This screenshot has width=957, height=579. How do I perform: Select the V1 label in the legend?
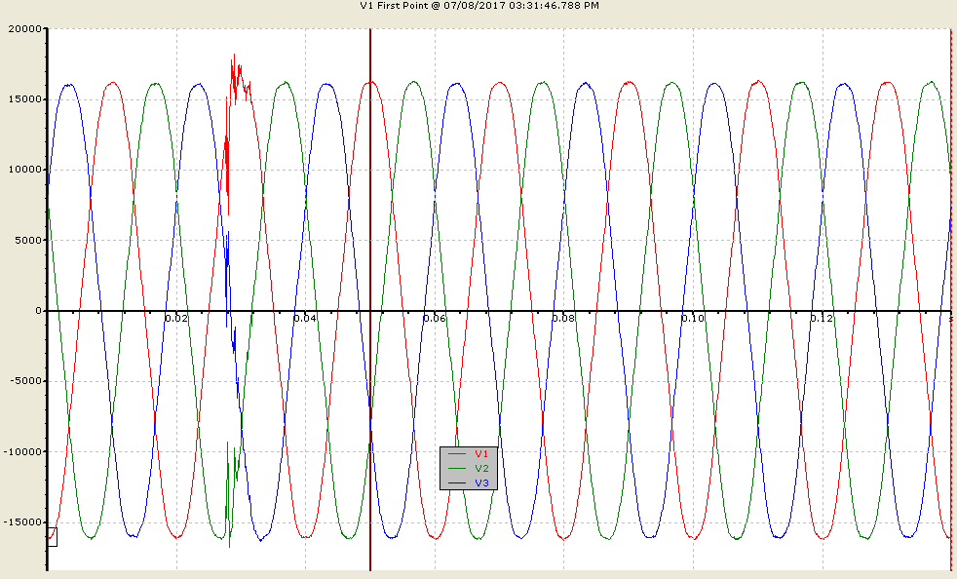pyautogui.click(x=481, y=454)
